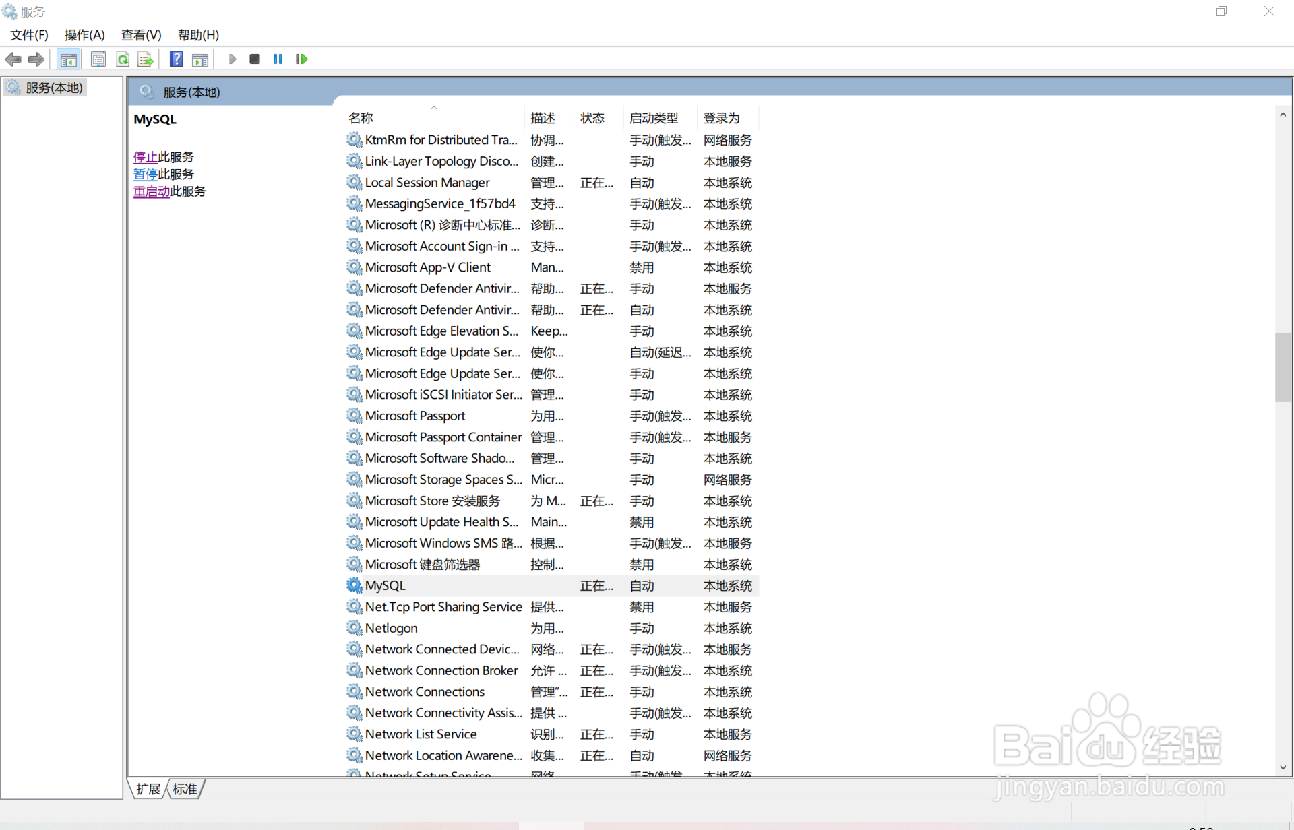Click the 停止 link to stop MySQL

point(146,157)
